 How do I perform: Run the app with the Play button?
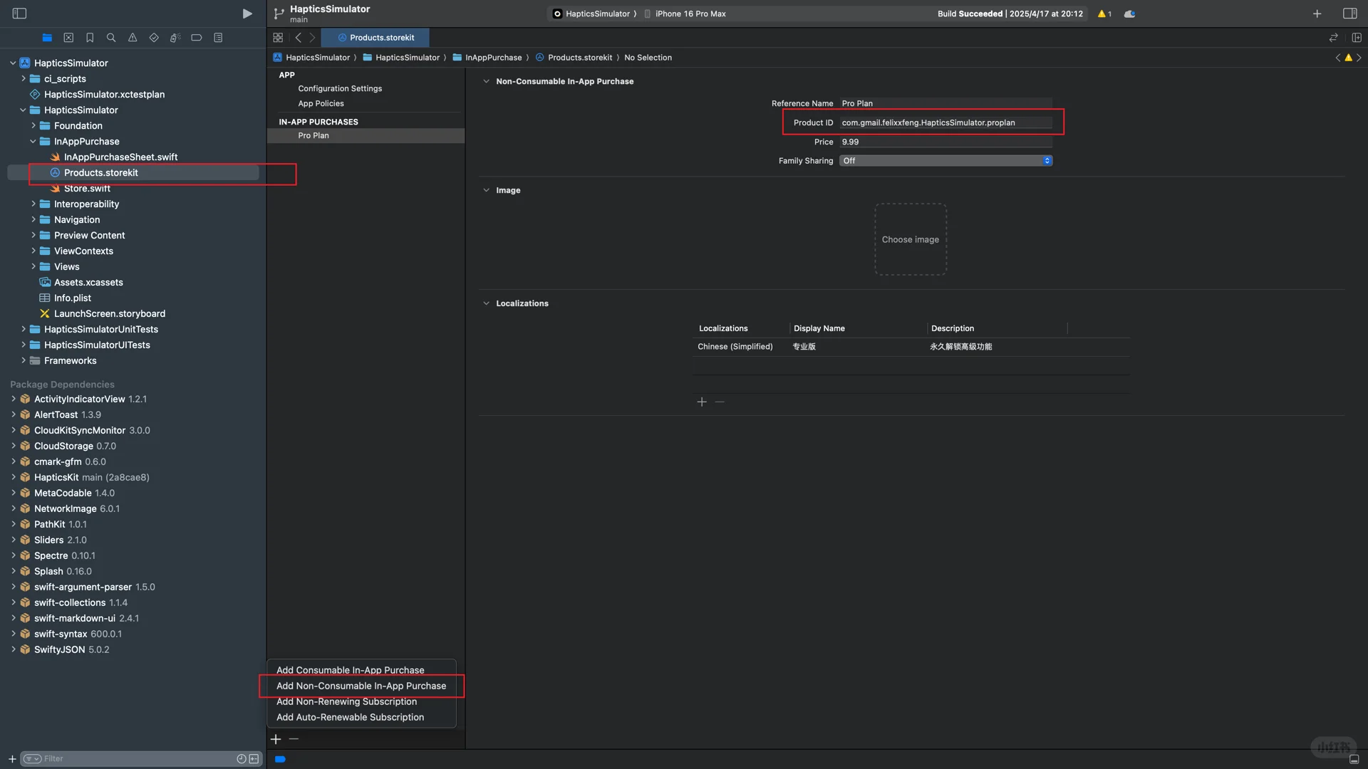click(x=247, y=14)
